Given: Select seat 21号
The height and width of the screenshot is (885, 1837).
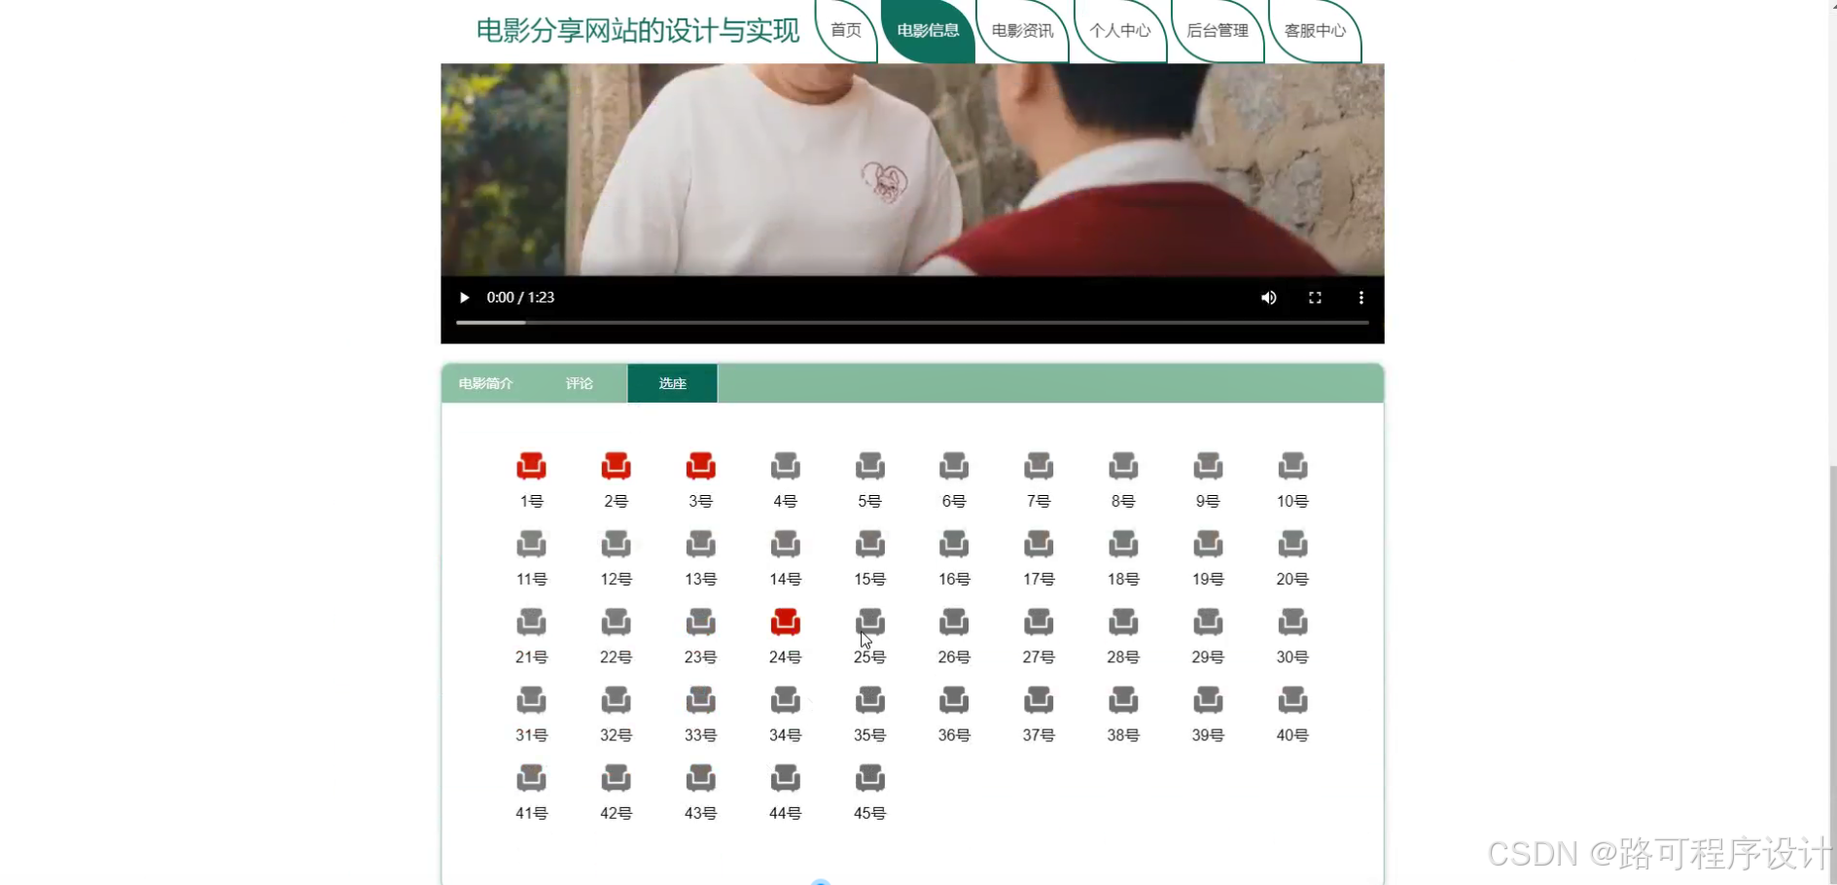Looking at the screenshot, I should point(531,621).
